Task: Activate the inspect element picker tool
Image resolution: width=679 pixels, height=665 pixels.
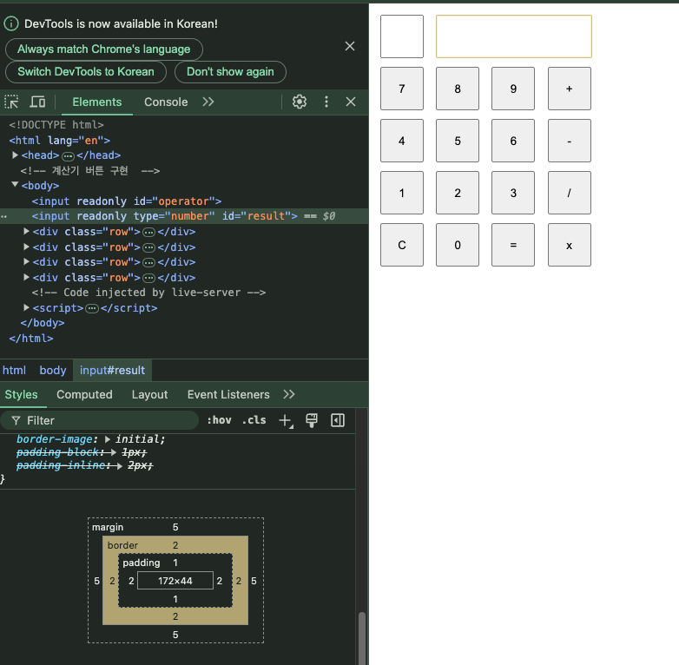Action: 11,102
